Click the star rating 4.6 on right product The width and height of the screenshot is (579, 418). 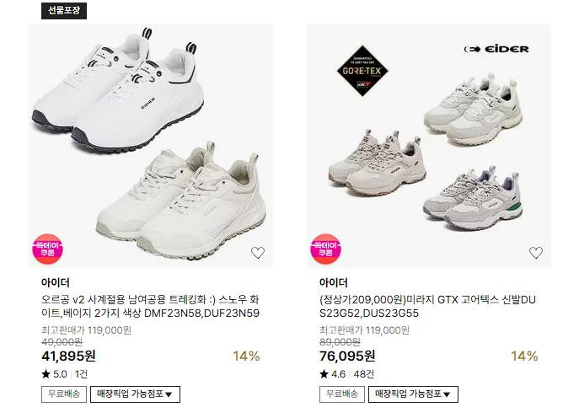(332, 374)
